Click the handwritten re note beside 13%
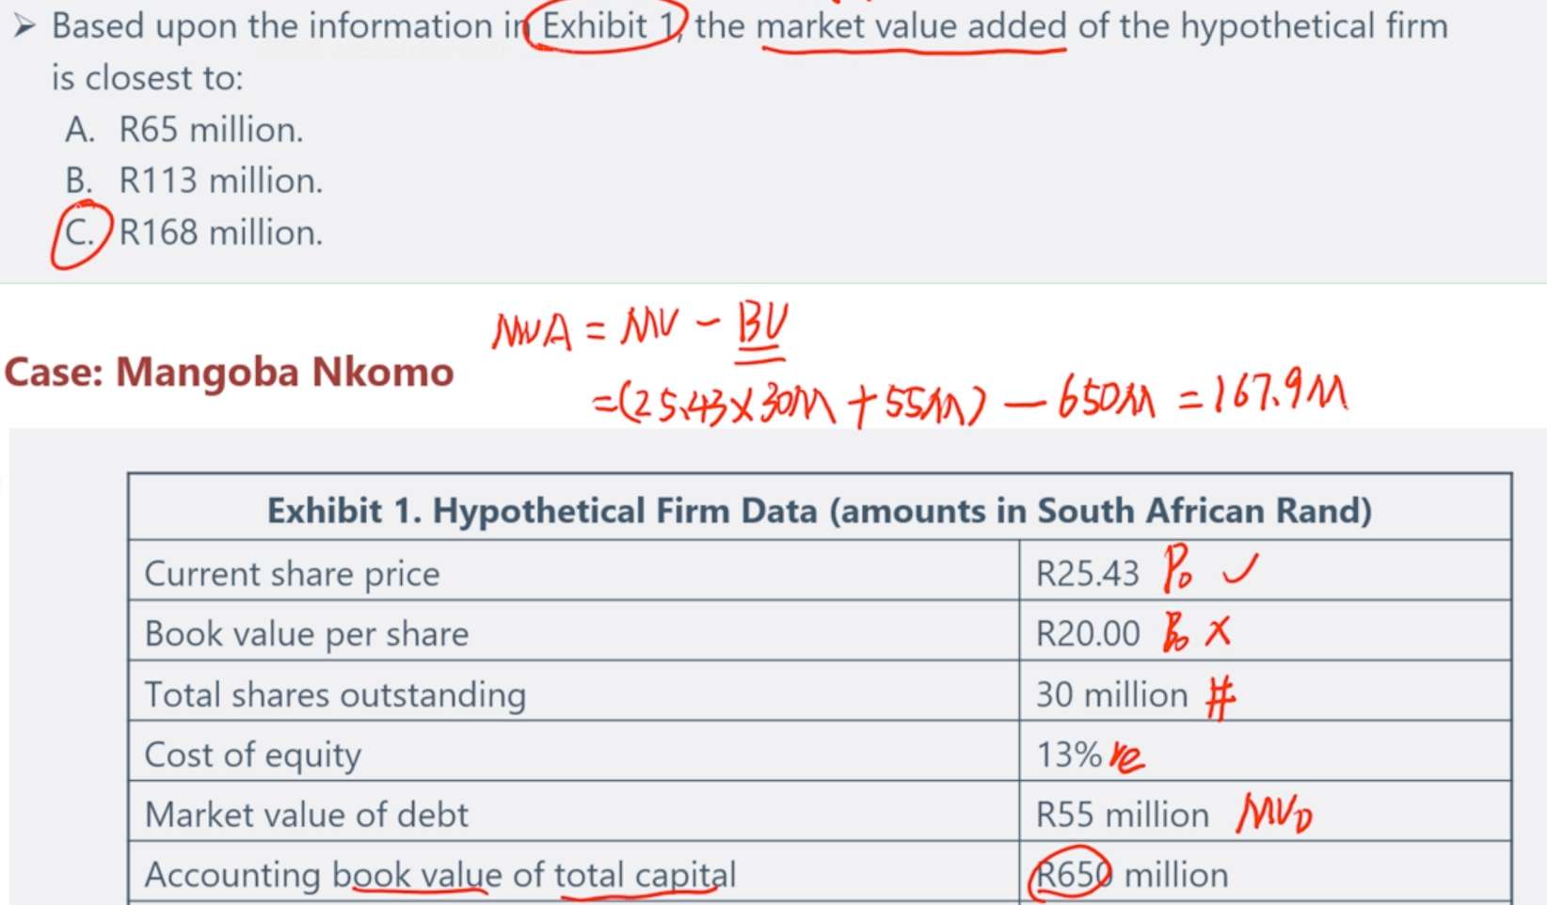 (1126, 756)
